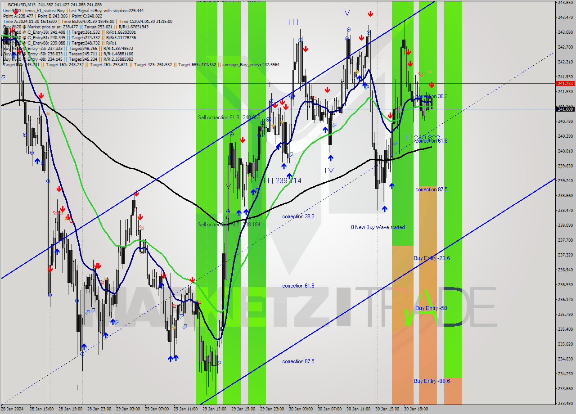The width and height of the screenshot is (576, 414).
Task: Select the 'Target 161: 248.732' text
Action: point(65,65)
